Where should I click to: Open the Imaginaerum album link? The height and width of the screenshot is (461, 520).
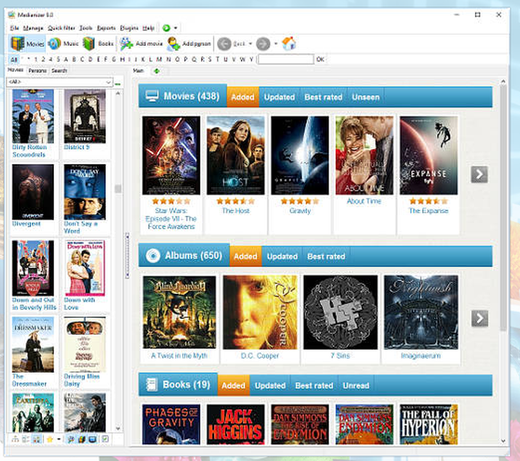tap(421, 356)
